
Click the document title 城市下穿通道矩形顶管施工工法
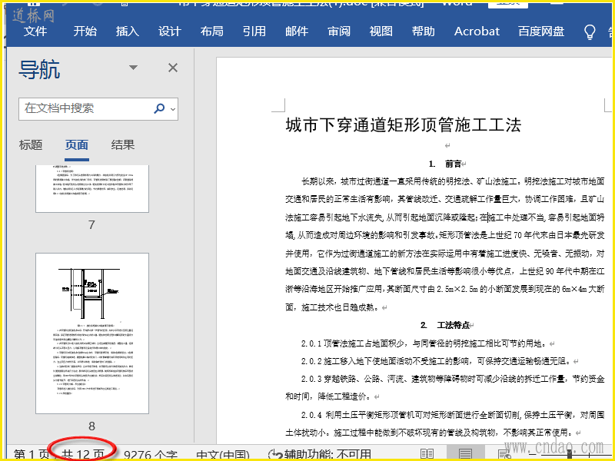click(403, 125)
